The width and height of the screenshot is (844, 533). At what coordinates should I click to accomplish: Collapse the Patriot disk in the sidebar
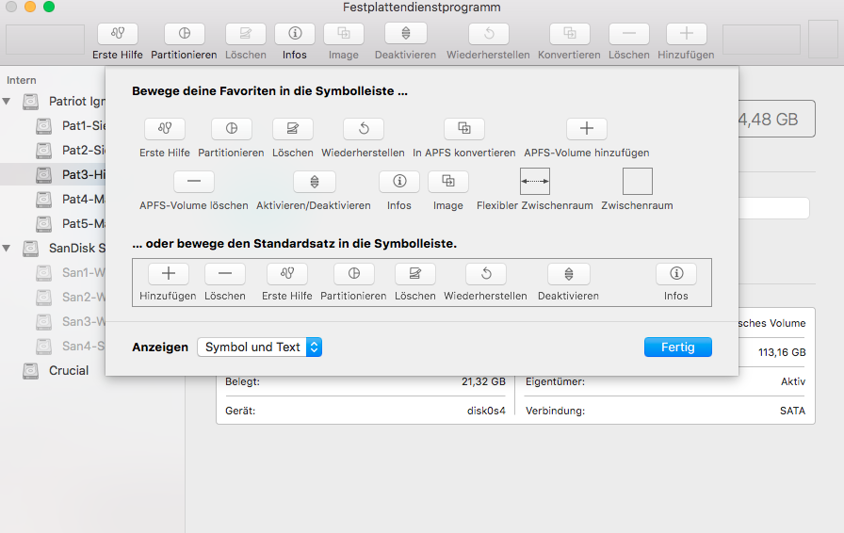point(8,102)
